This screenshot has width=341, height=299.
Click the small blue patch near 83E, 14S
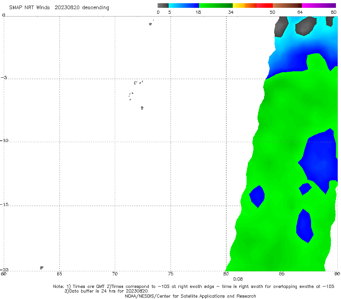(x=257, y=197)
